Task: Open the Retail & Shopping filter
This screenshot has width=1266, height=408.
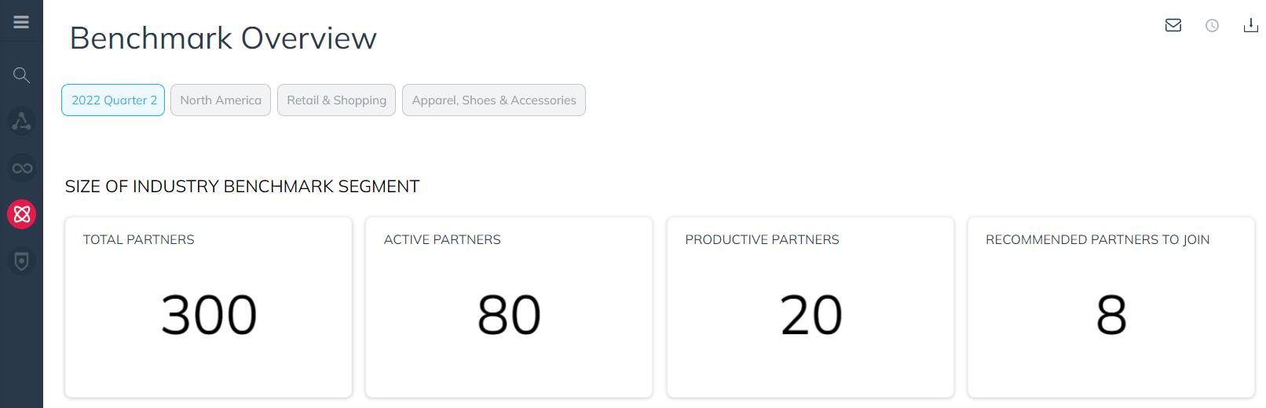Action: click(x=336, y=100)
